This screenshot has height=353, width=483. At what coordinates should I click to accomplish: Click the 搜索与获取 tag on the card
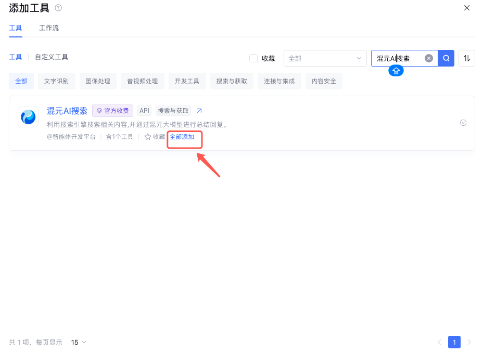tap(173, 111)
